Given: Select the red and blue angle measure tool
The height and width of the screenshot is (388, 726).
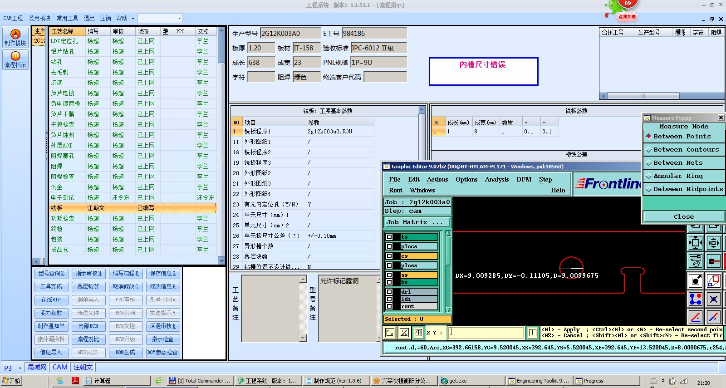Looking at the screenshot, I should [696, 317].
